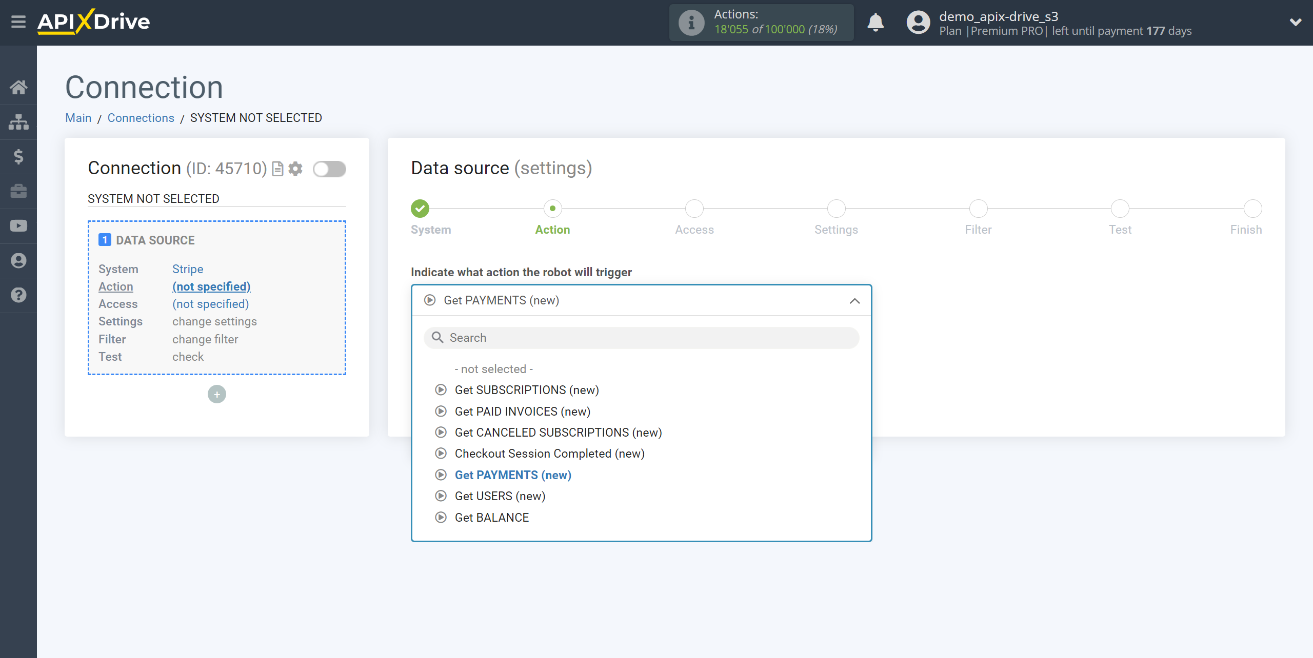Go to the Test step
This screenshot has height=658, width=1313.
(1120, 209)
